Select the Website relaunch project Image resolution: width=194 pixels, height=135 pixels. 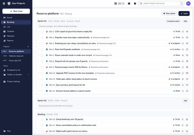click(x=16, y=56)
